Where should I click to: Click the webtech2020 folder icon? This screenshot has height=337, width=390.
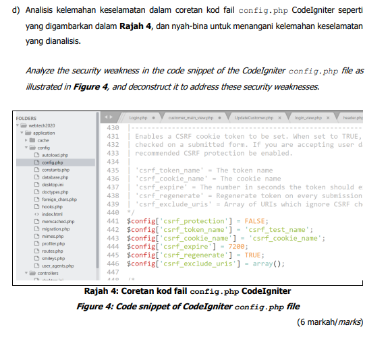(x=24, y=125)
